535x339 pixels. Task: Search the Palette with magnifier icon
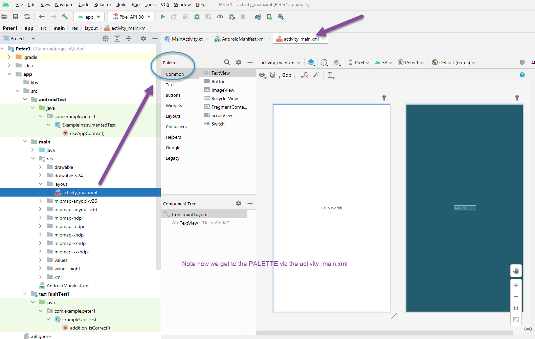point(227,62)
